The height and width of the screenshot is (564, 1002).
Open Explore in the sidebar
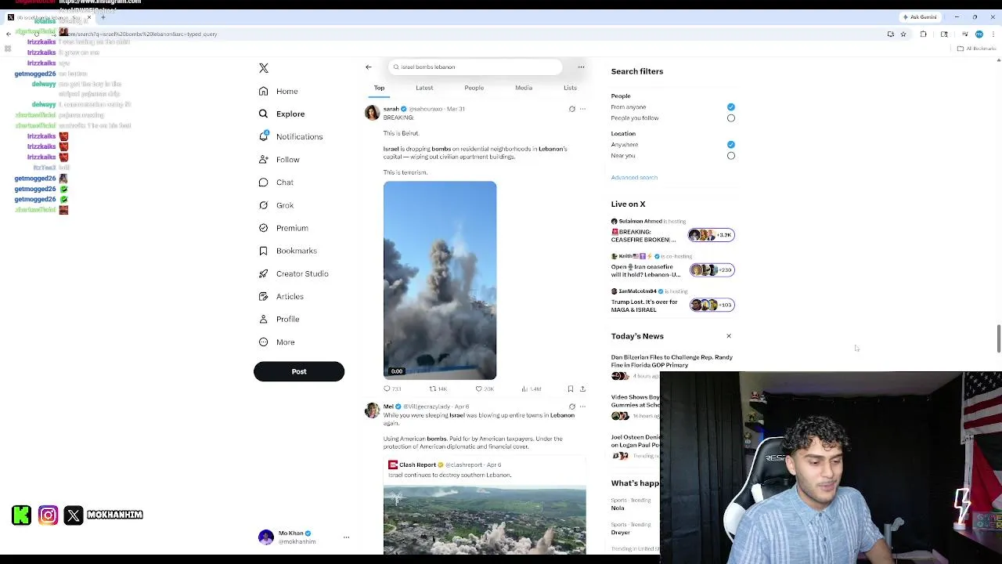click(x=282, y=114)
